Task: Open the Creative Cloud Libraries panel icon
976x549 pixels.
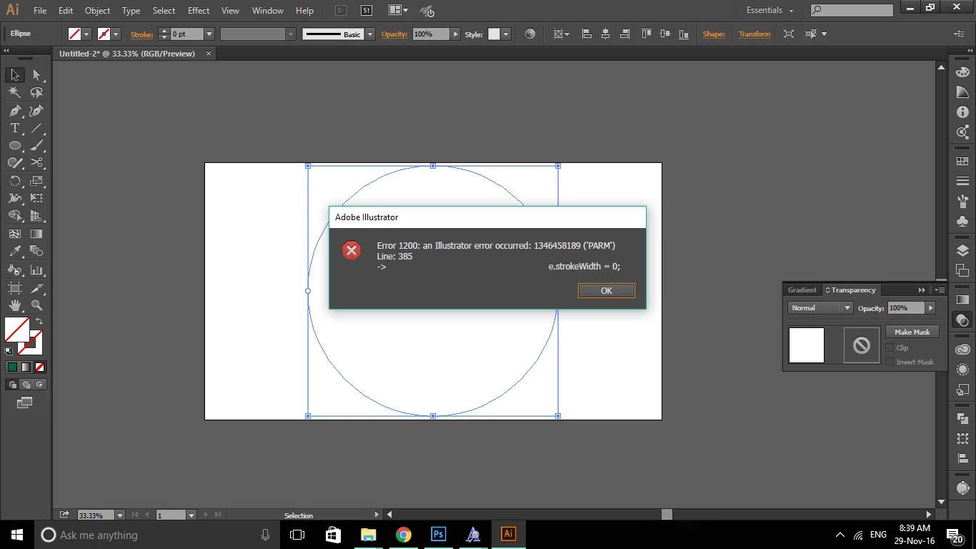Action: pyautogui.click(x=962, y=350)
